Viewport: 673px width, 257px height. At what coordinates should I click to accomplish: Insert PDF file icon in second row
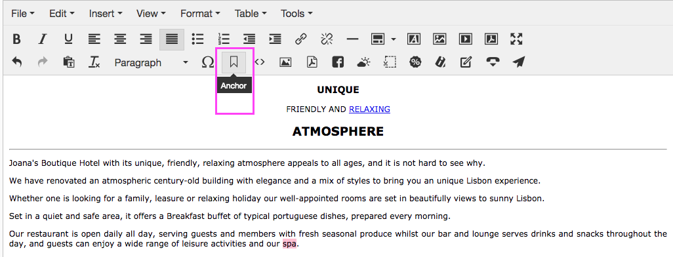(312, 63)
